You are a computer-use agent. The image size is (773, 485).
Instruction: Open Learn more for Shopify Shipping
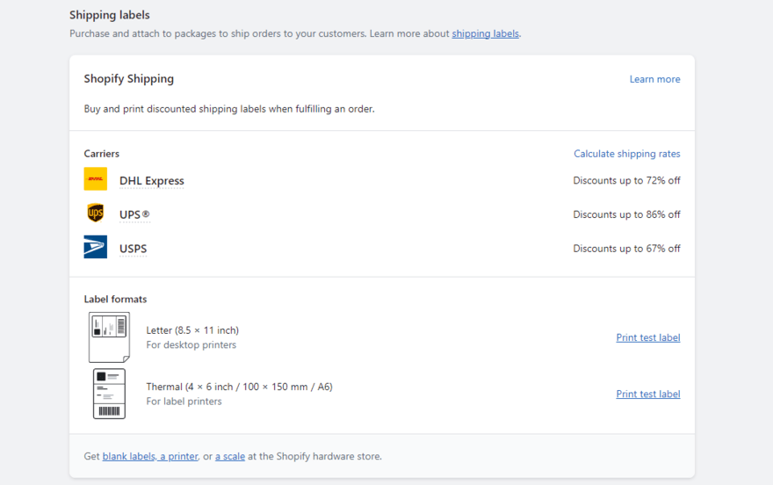[654, 79]
